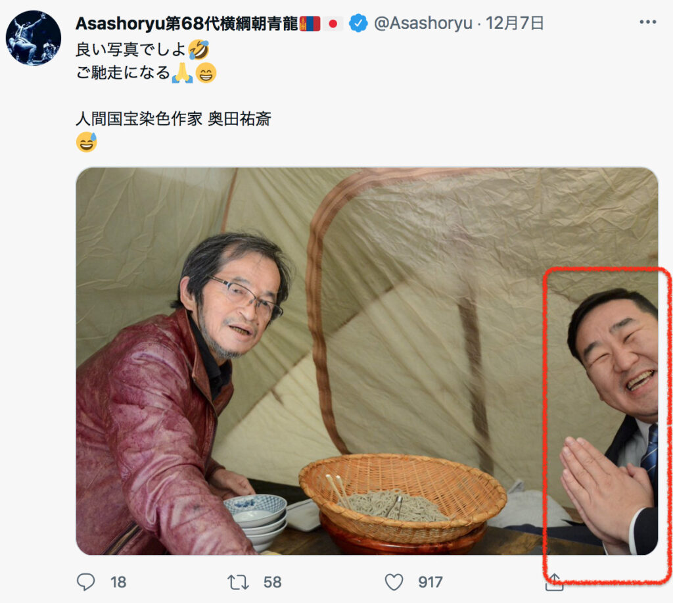Click the Japanese flag emoji in name
The image size is (673, 603).
point(333,24)
